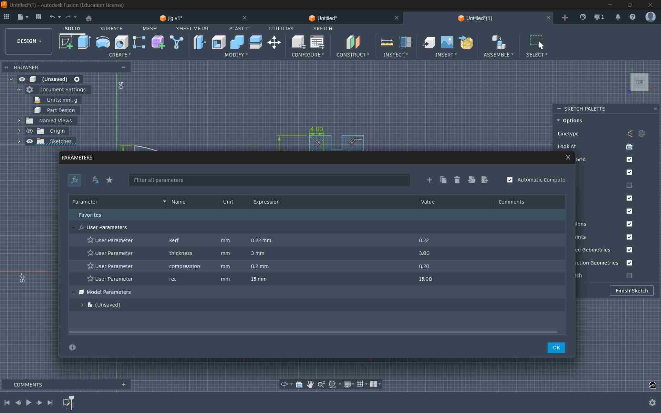The height and width of the screenshot is (413, 661).
Task: Switch to the MESH tab
Action: point(149,29)
